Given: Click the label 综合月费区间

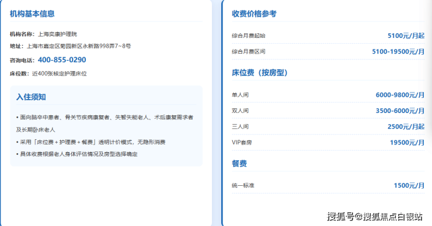Looking at the screenshot, I should (249, 51).
